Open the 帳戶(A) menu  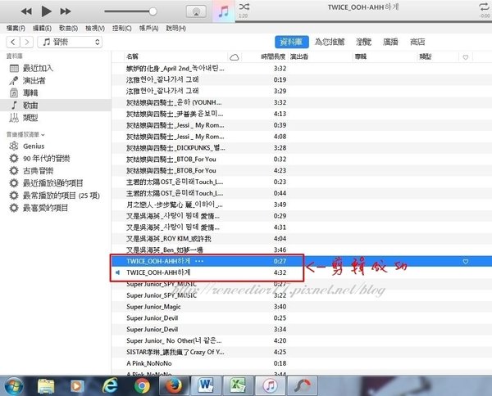point(148,29)
